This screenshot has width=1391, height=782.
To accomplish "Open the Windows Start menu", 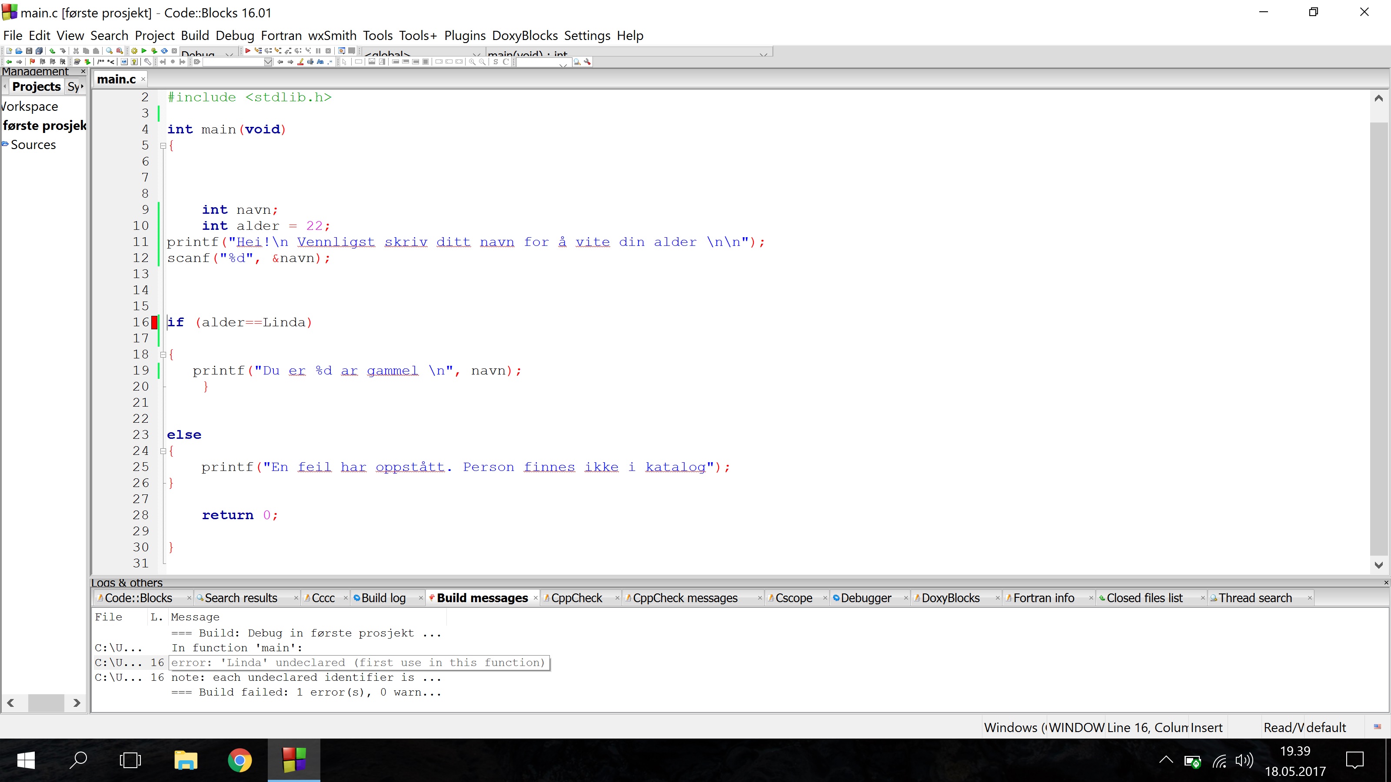I will tap(26, 760).
